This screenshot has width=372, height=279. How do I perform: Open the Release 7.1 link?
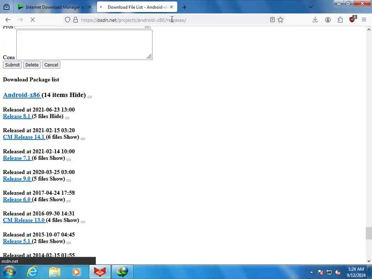click(17, 158)
